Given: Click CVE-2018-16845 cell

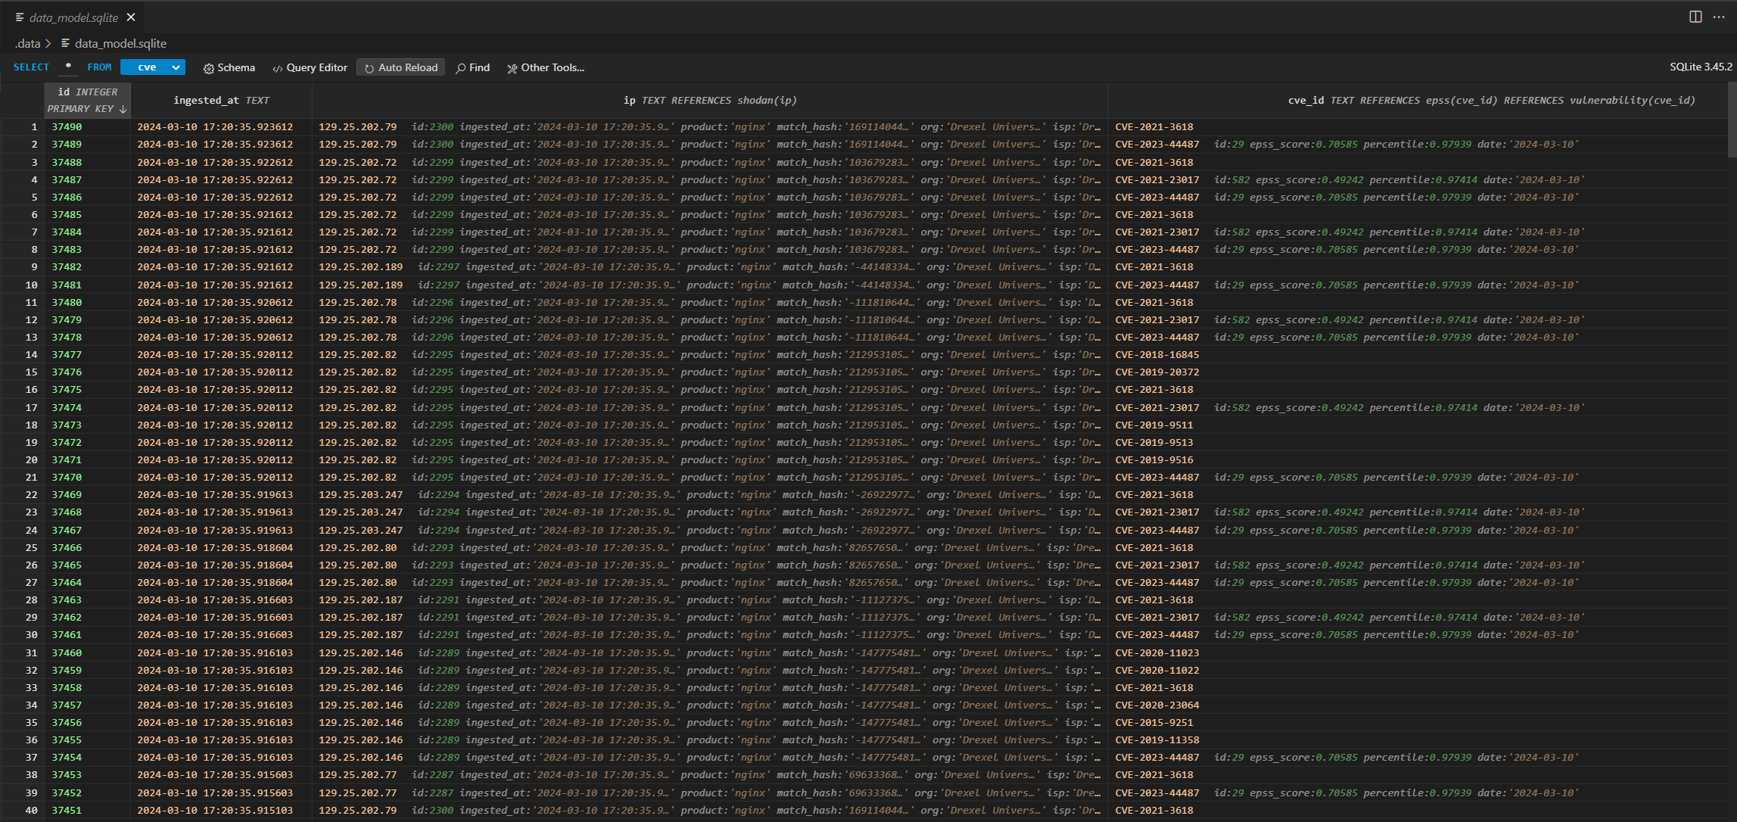Looking at the screenshot, I should pyautogui.click(x=1156, y=354).
